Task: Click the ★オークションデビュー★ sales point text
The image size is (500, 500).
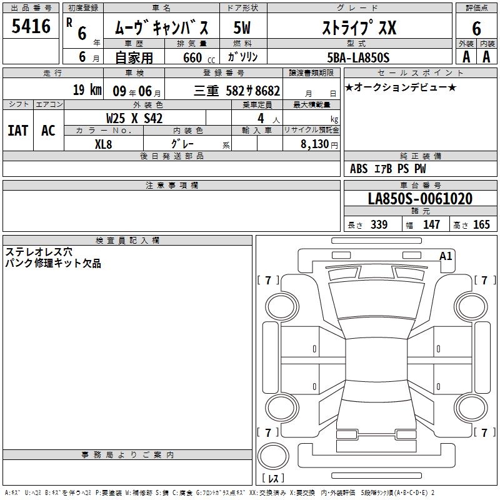Action: pos(401,87)
